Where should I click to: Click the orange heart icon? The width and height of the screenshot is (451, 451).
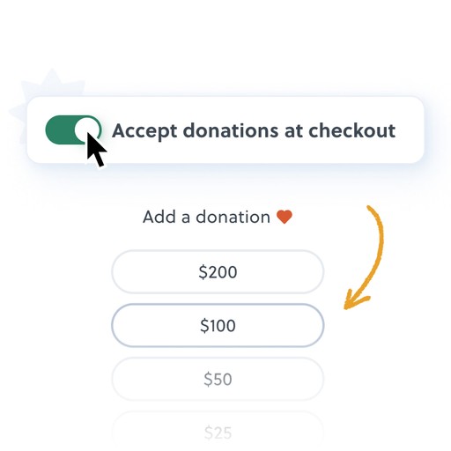[285, 217]
